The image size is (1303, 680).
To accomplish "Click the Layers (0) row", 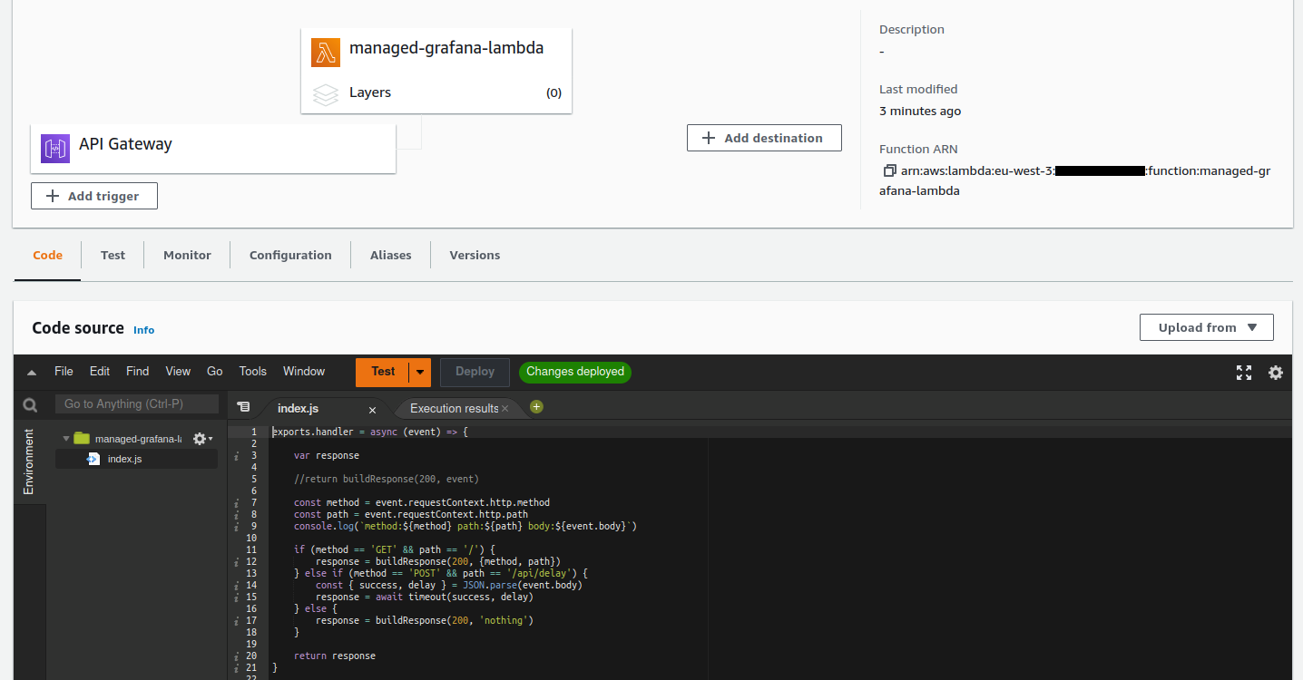I will coord(436,92).
